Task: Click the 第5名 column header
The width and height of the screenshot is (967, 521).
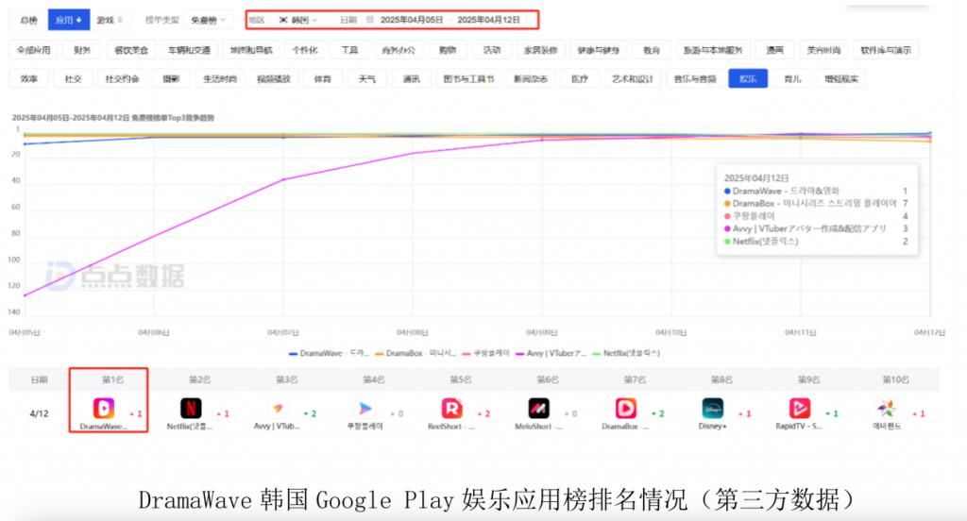Action: click(x=460, y=379)
